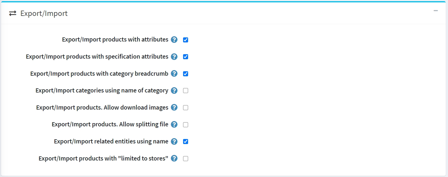Click help icon beside Allow splitting file
Viewport: 448px width, 177px height.
click(174, 125)
